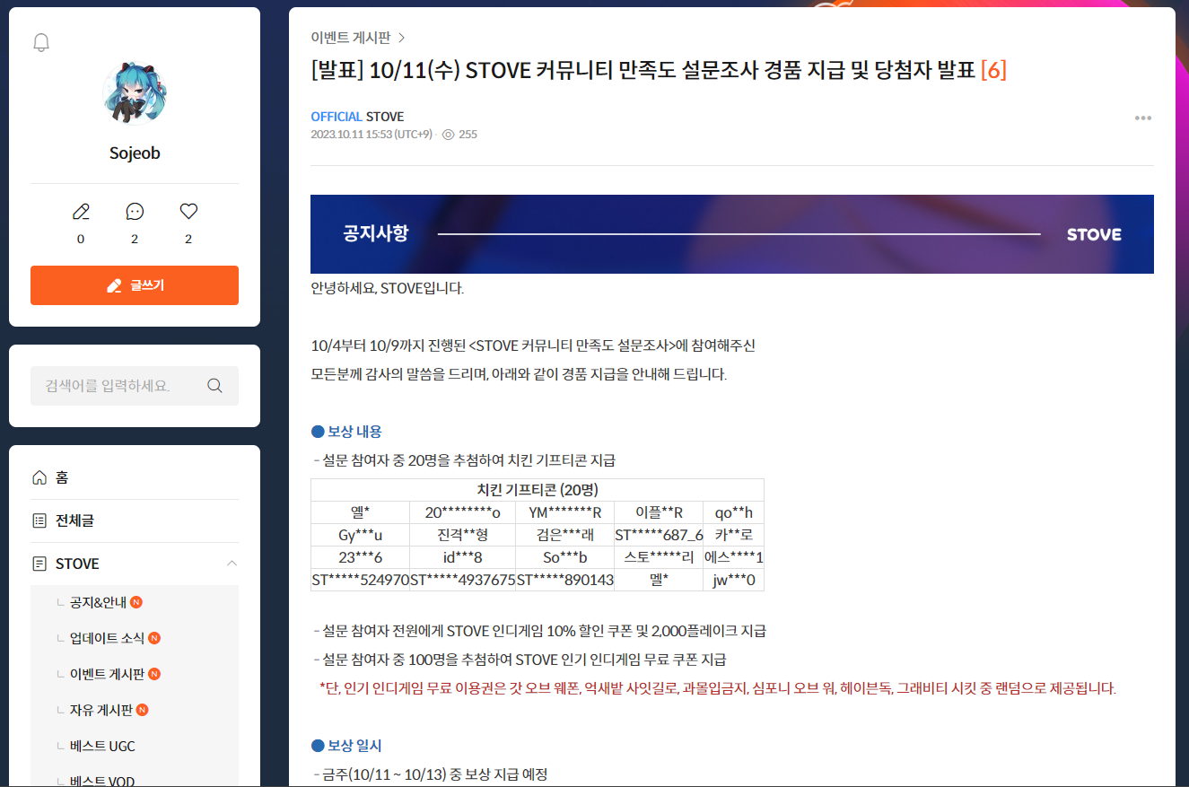Click the home icon in sidebar
The height and width of the screenshot is (787, 1189).
[x=39, y=477]
